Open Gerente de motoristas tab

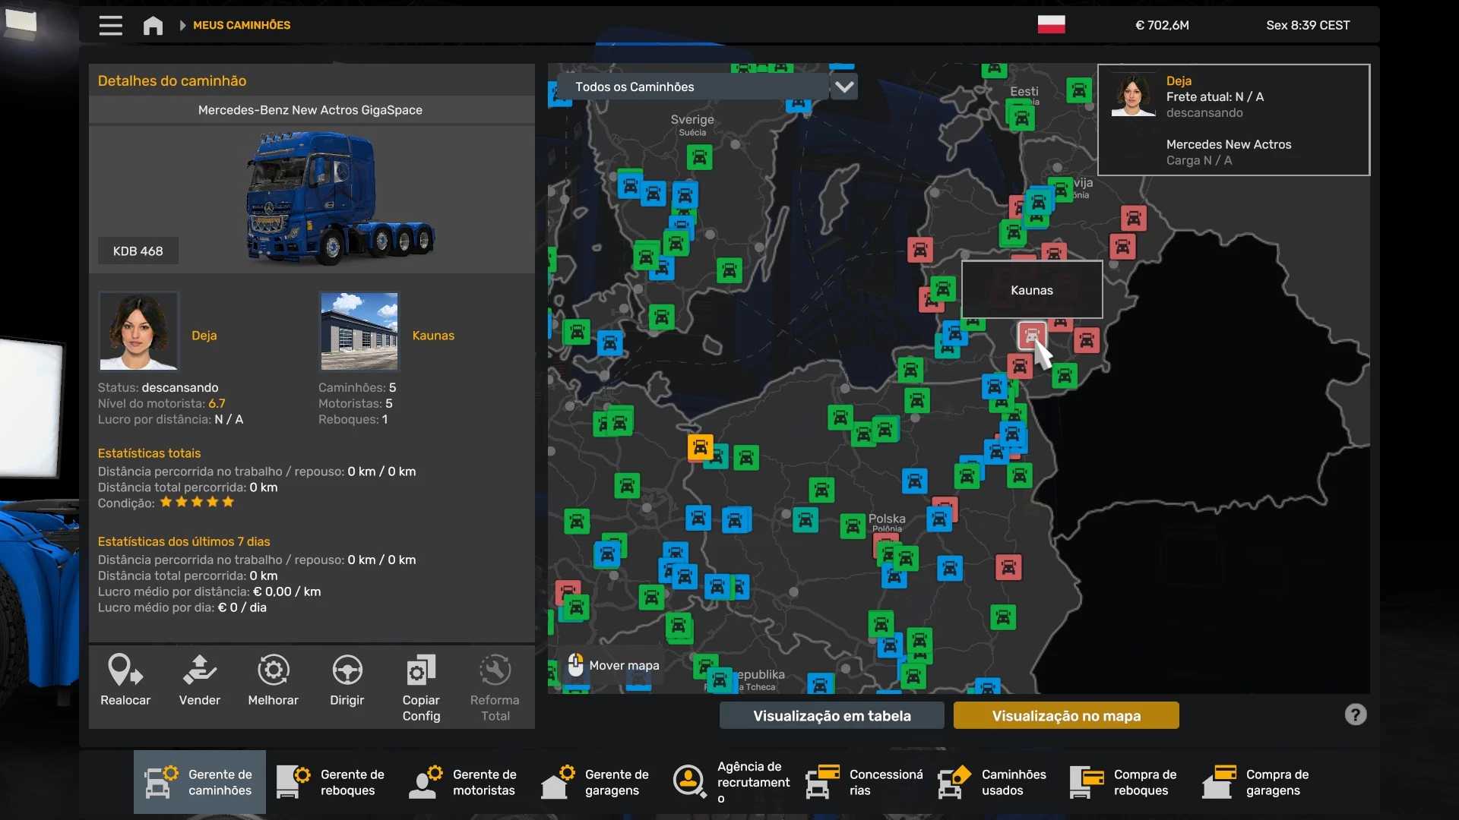pos(464,782)
